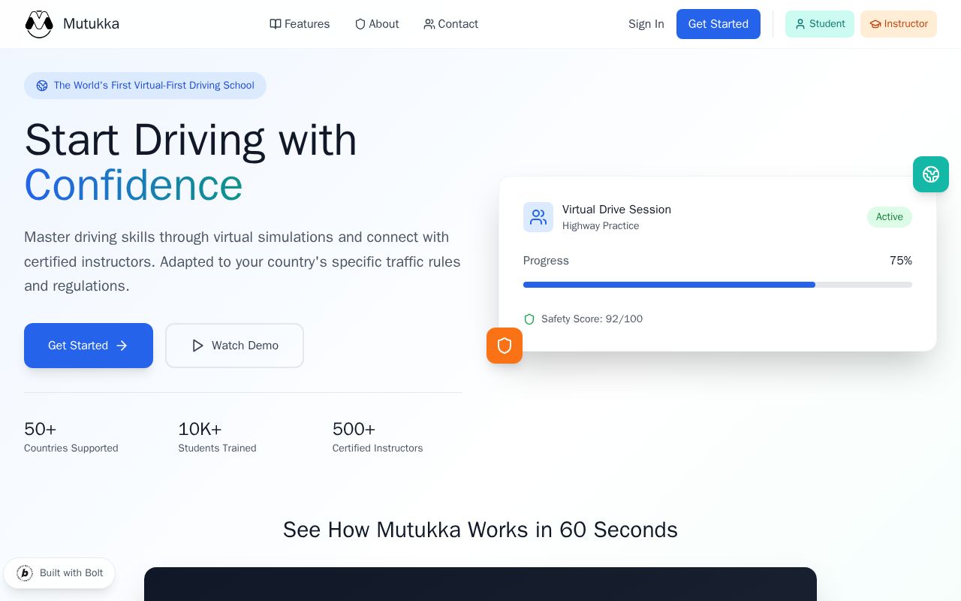
Task: Click the users icon in Virtual Drive Session card
Action: pyautogui.click(x=538, y=217)
